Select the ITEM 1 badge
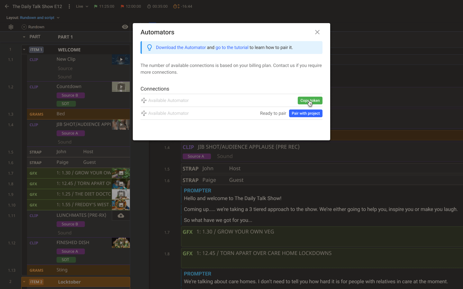The height and width of the screenshot is (289, 463). tap(36, 50)
